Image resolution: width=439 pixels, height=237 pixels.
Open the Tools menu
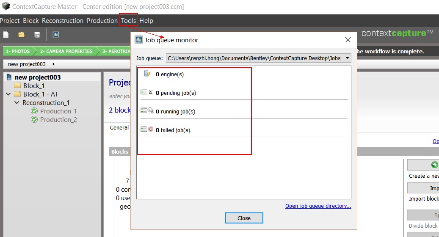[129, 21]
